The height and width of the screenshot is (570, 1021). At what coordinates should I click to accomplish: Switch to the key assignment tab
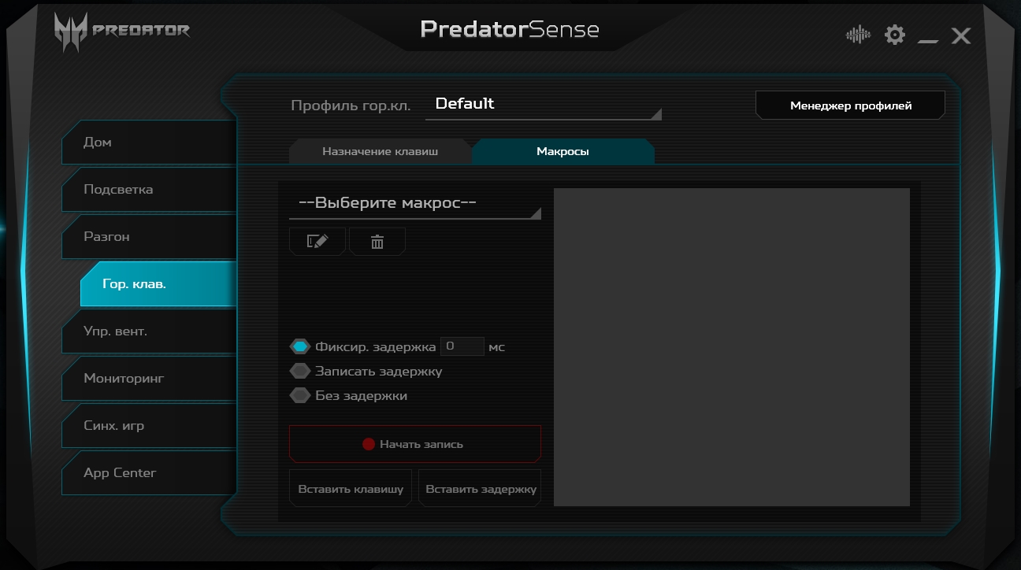[x=381, y=151]
